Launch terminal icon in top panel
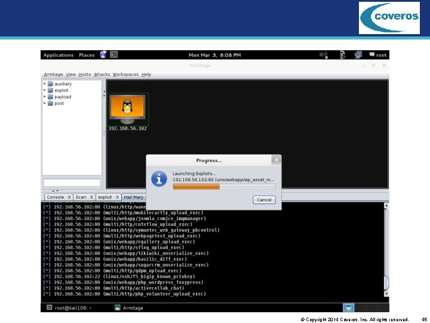This screenshot has height=323, width=430. [114, 54]
